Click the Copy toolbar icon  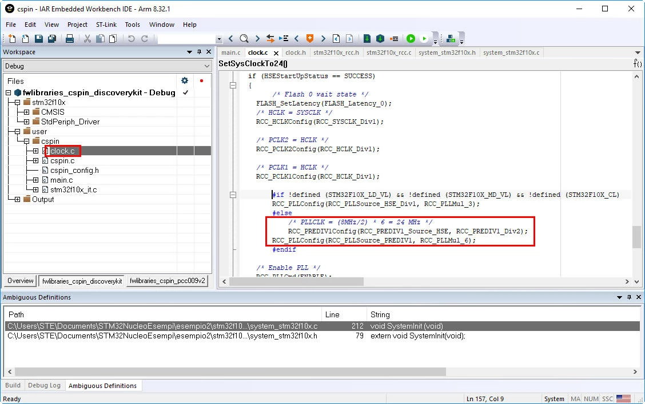pyautogui.click(x=100, y=39)
